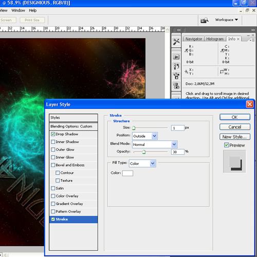Close the Navigator panel group

click(x=253, y=35)
